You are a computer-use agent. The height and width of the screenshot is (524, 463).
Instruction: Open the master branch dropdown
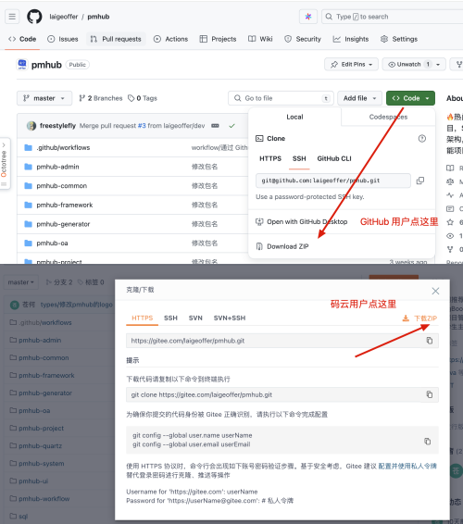click(44, 98)
